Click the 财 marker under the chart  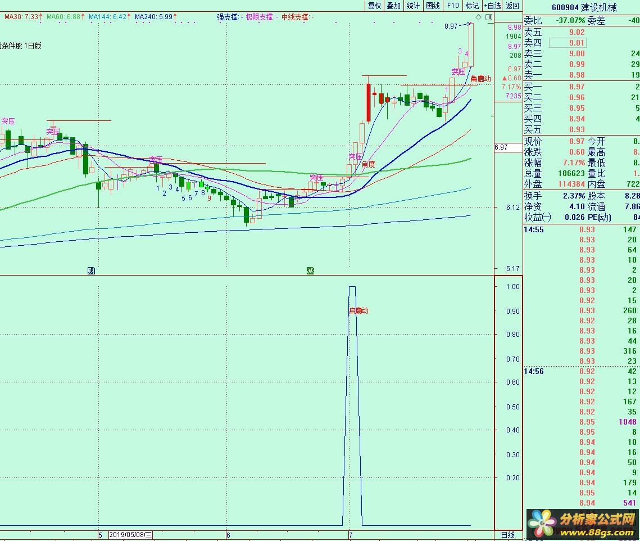(92, 270)
